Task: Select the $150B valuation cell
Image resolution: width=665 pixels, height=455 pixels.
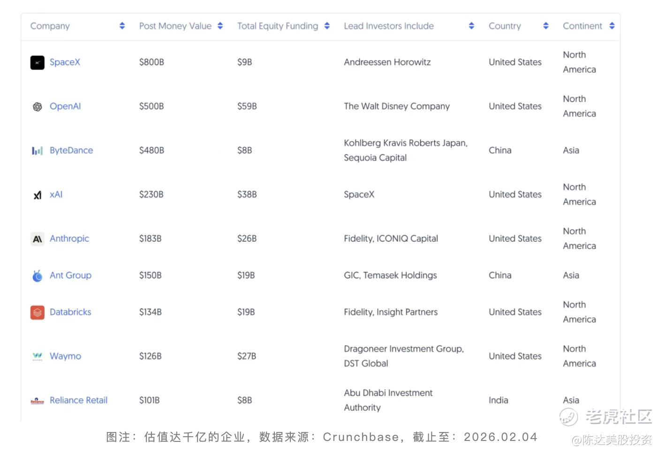Action: coord(150,275)
